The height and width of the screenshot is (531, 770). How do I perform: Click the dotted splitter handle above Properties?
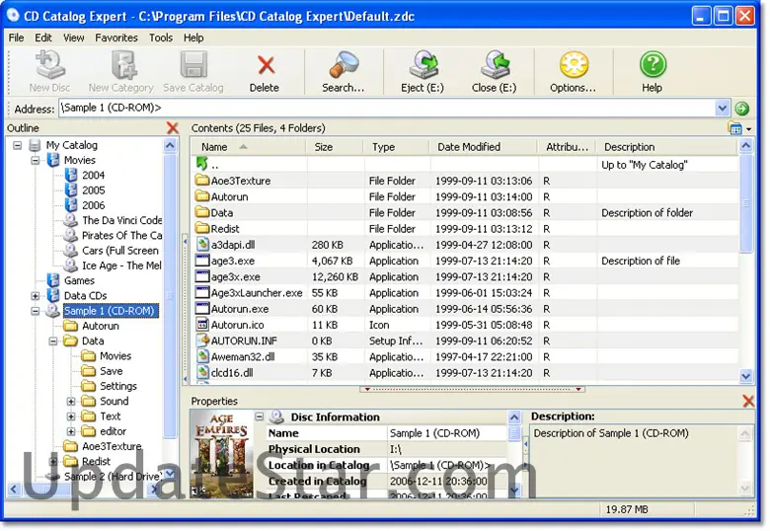click(x=472, y=389)
